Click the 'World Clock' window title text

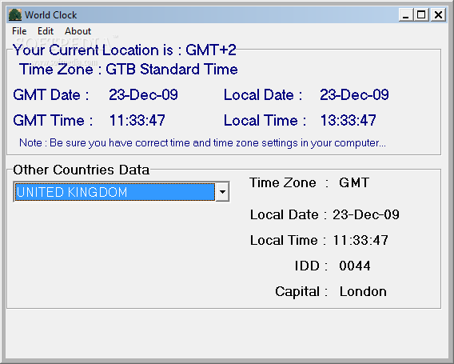pos(50,14)
